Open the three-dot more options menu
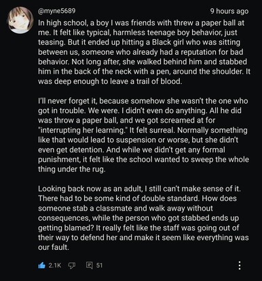262x281 pixels. point(240,265)
